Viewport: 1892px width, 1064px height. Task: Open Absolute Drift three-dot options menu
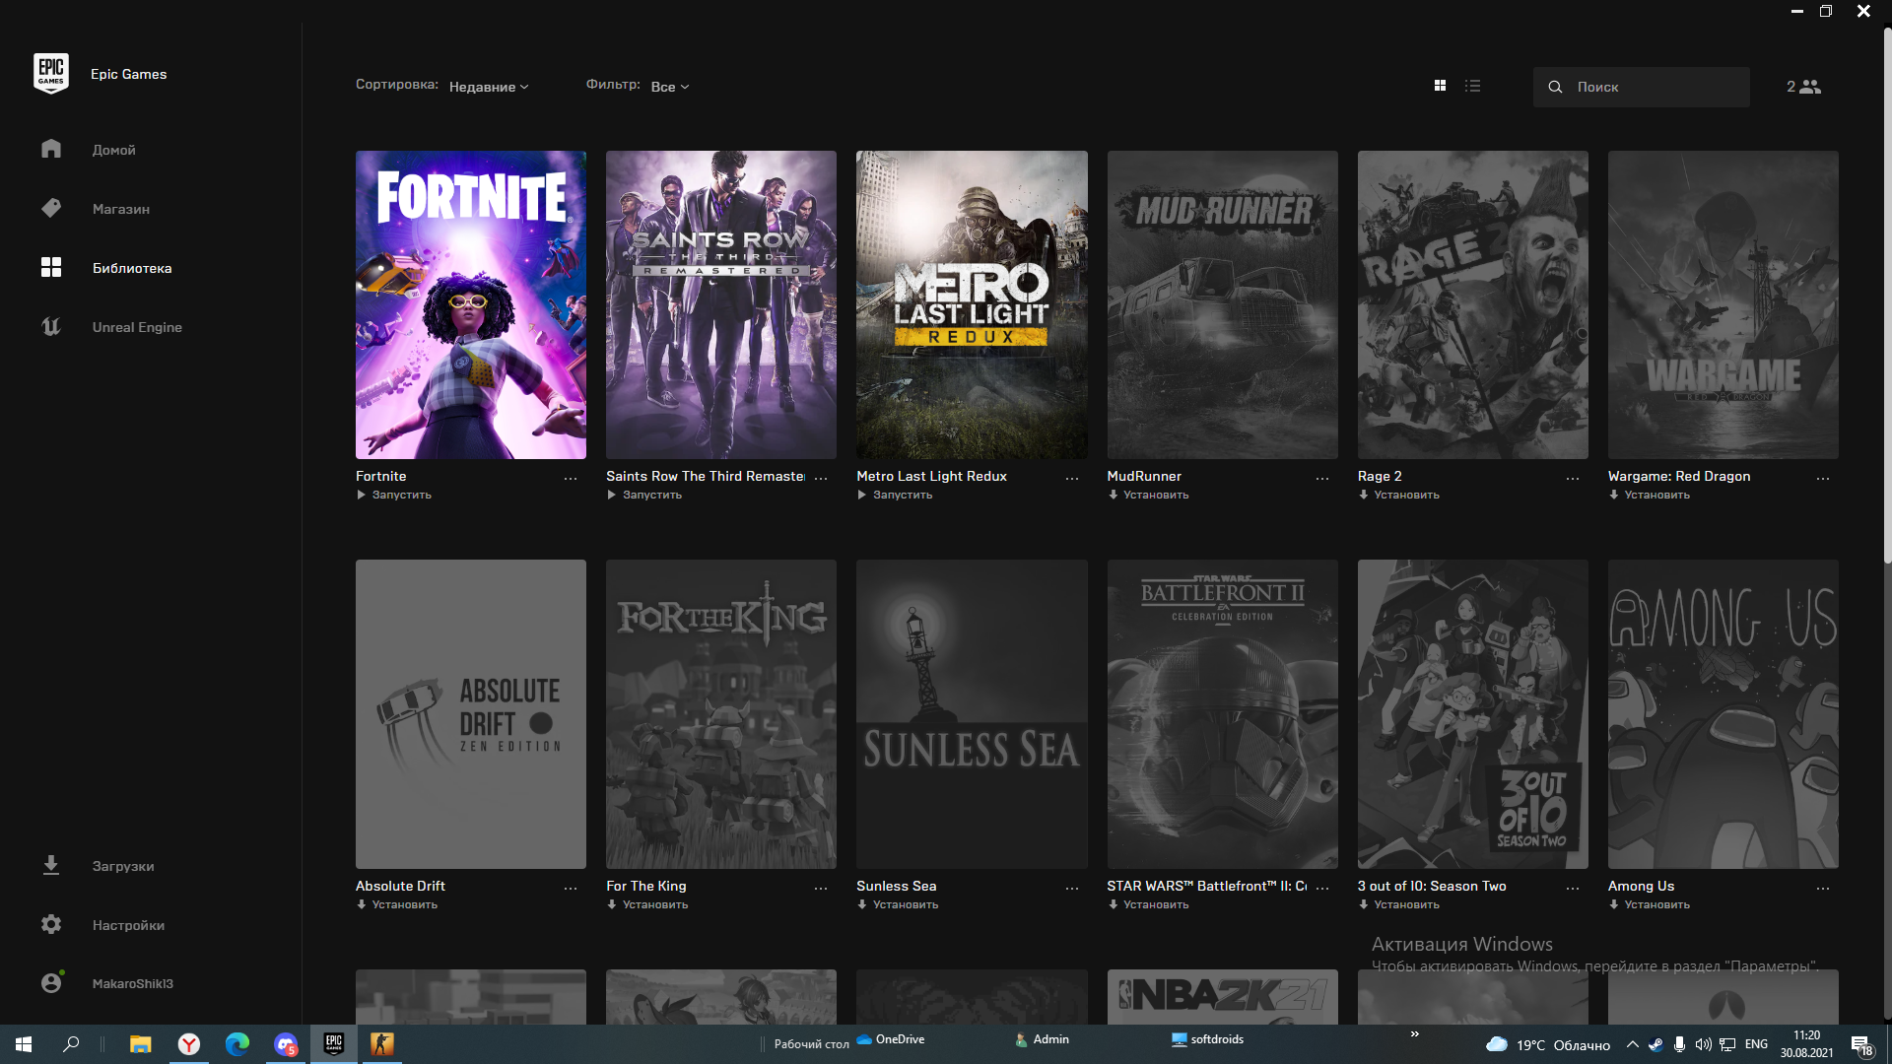point(571,888)
